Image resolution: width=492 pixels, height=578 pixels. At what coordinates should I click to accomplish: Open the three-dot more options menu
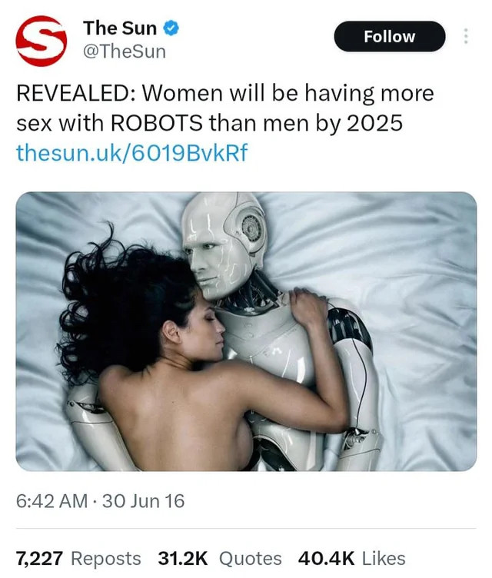tap(466, 36)
